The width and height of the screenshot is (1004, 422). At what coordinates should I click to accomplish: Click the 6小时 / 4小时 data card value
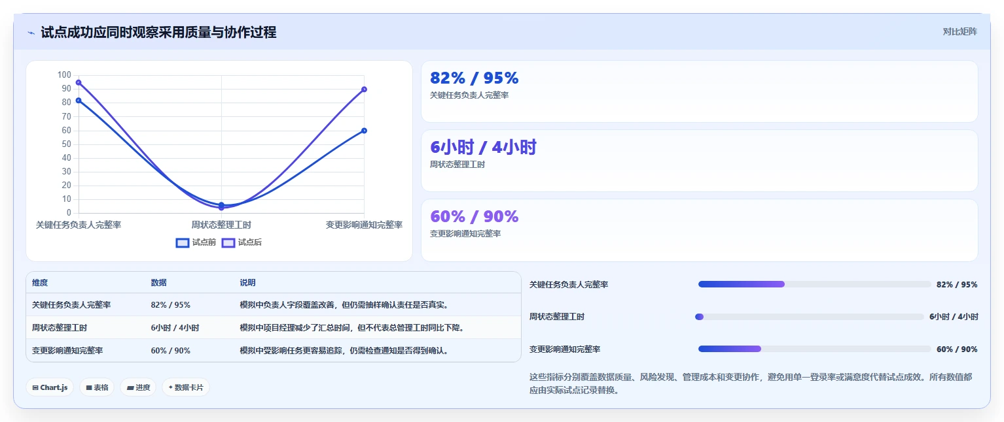pyautogui.click(x=483, y=147)
